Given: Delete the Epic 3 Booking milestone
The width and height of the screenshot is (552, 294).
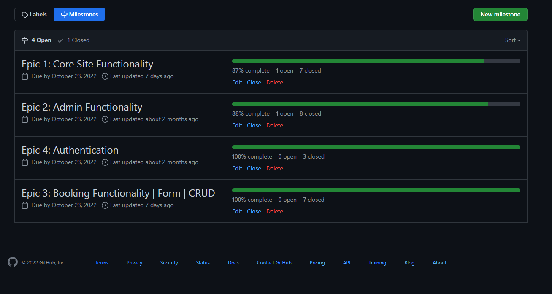Looking at the screenshot, I should (275, 211).
